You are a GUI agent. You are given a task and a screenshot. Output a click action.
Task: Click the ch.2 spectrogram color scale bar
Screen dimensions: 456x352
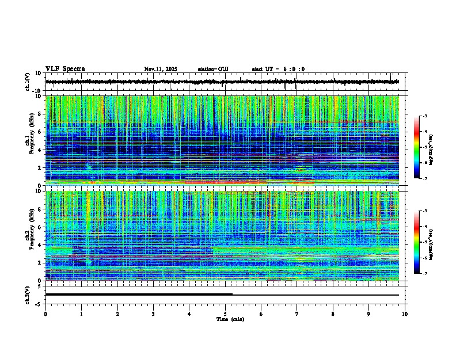(416, 242)
